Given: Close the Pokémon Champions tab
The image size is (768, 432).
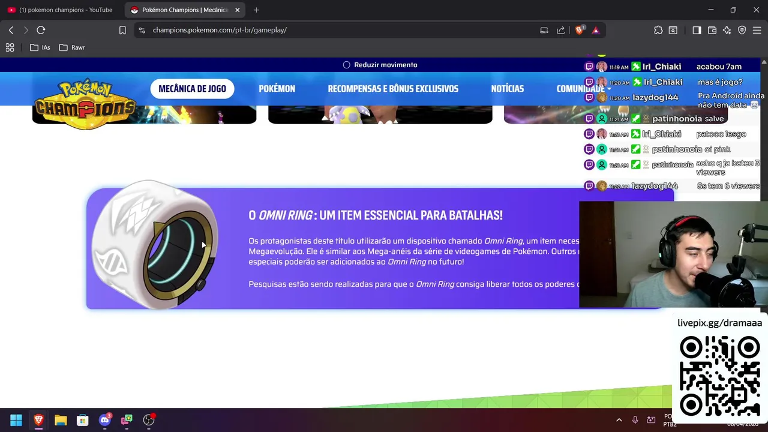Looking at the screenshot, I should [238, 10].
